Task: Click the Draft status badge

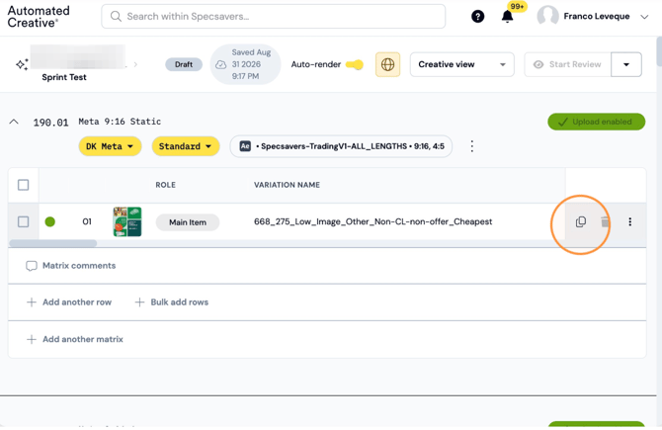Action: click(184, 64)
